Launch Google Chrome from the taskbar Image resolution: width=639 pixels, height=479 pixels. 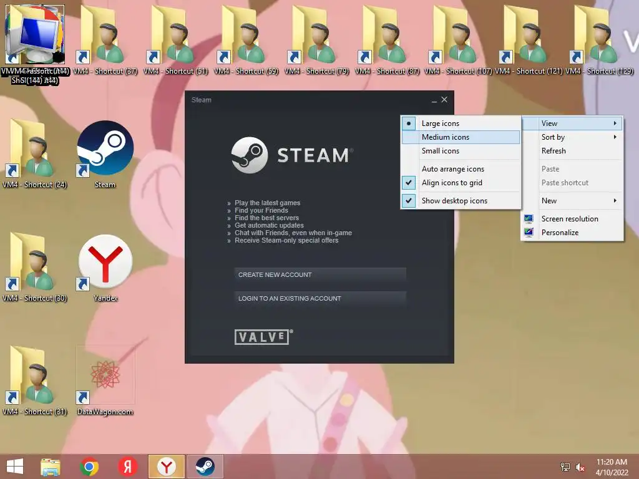click(89, 467)
